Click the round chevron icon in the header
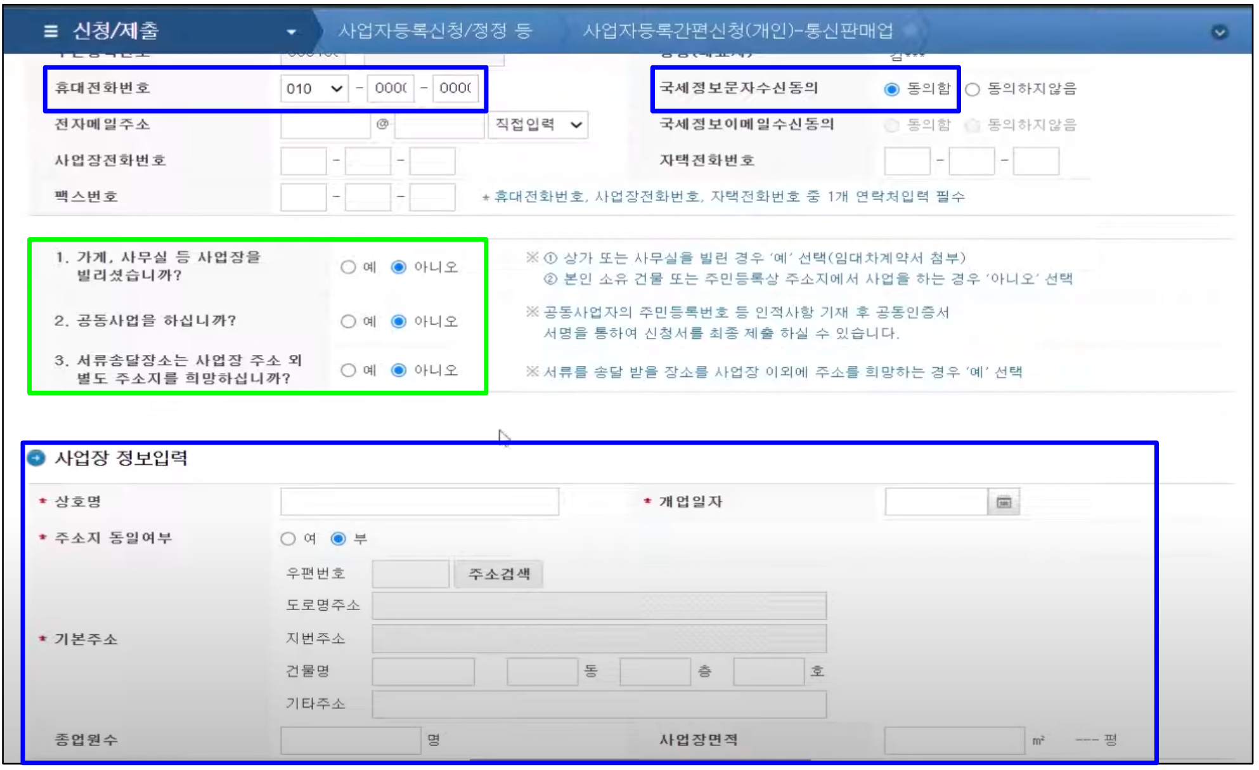The image size is (1259, 770). click(x=1219, y=32)
